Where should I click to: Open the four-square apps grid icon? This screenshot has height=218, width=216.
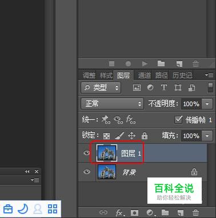(53, 209)
